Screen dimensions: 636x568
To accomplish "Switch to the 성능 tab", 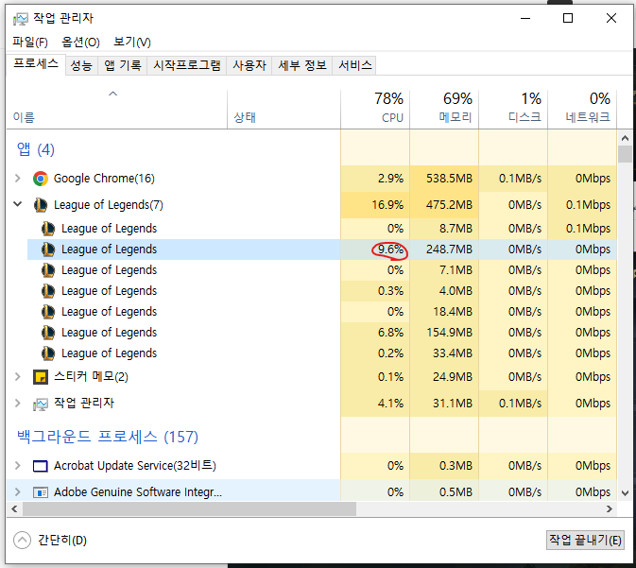I will [81, 65].
